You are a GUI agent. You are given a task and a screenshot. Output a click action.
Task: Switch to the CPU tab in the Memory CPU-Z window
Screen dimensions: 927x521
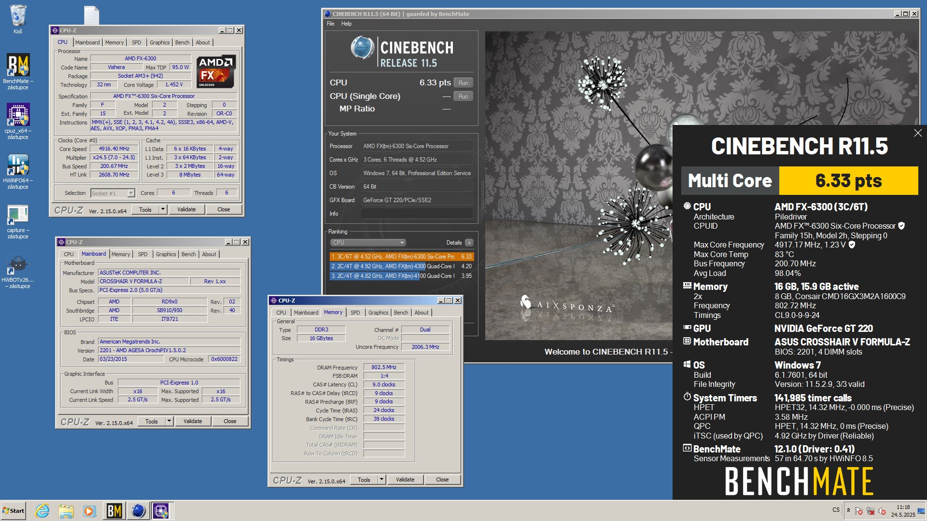tap(281, 313)
